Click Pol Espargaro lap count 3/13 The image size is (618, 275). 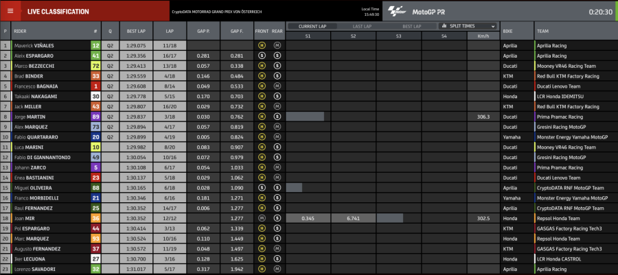click(x=170, y=228)
